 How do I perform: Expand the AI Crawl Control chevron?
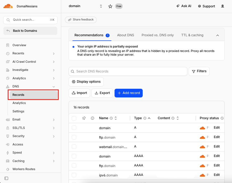(x=54, y=62)
